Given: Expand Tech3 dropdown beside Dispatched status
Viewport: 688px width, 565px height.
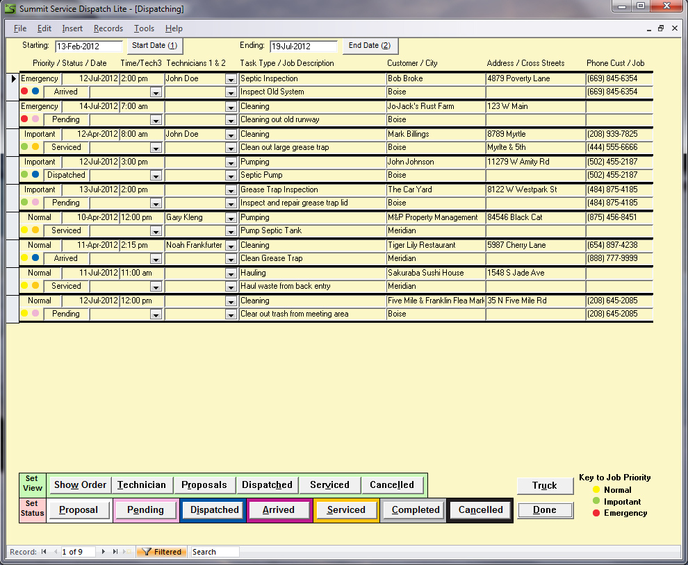Looking at the screenshot, I should [x=156, y=176].
